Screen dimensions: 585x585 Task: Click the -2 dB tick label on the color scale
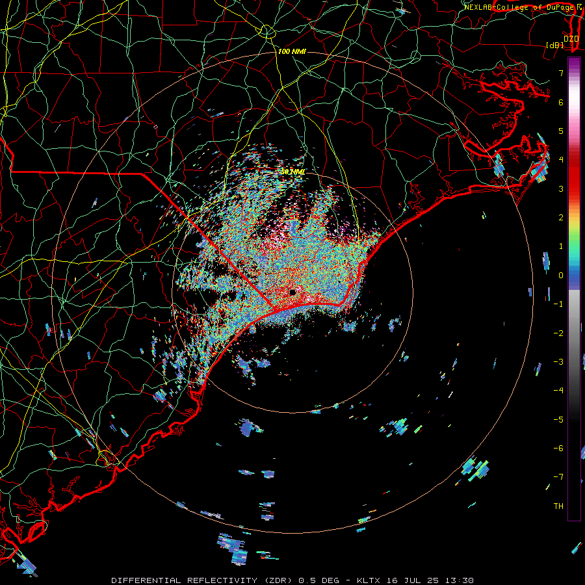[558, 333]
